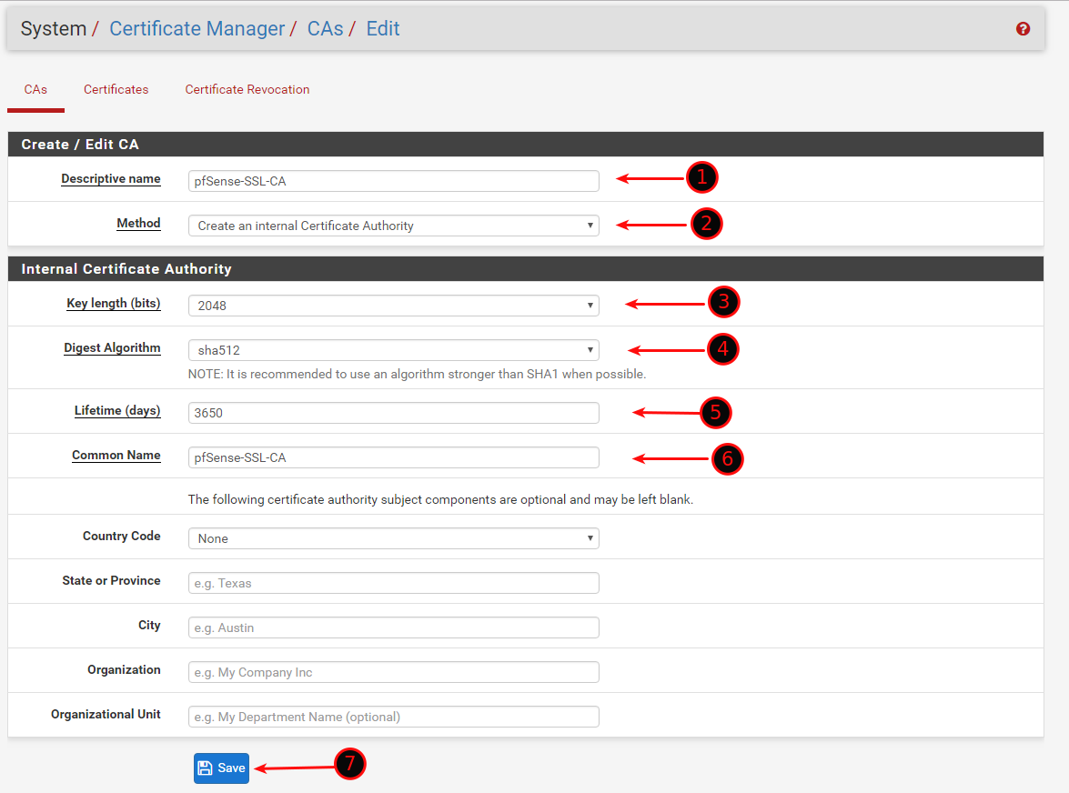The width and height of the screenshot is (1069, 793).
Task: Click the CAs breadcrumb link
Action: point(325,28)
